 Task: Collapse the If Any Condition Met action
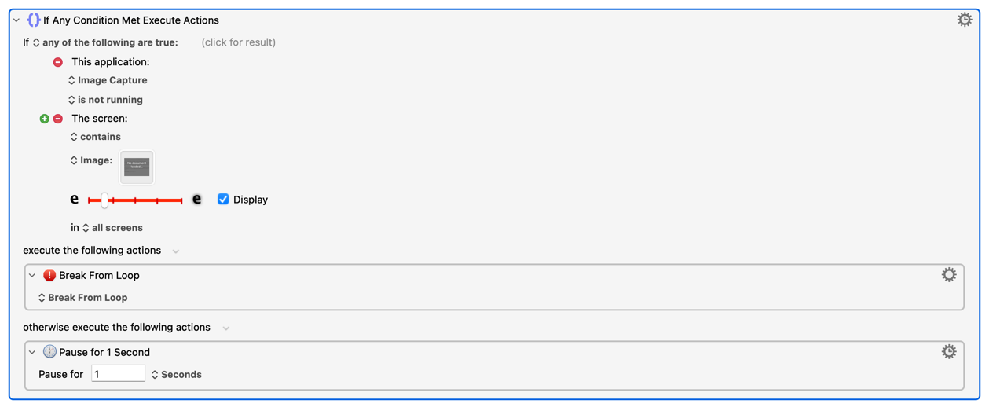point(16,20)
